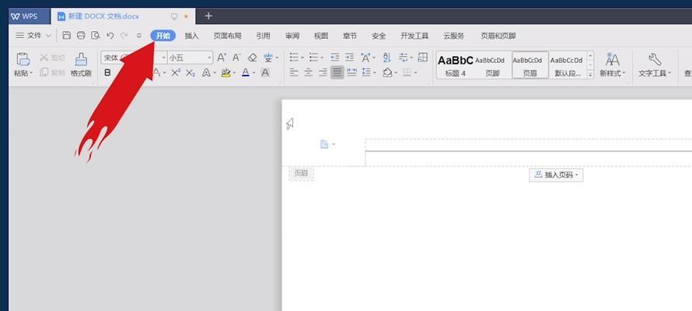Image resolution: width=692 pixels, height=311 pixels.
Task: Switch to the 页眉和页脚 tab
Action: tap(498, 37)
